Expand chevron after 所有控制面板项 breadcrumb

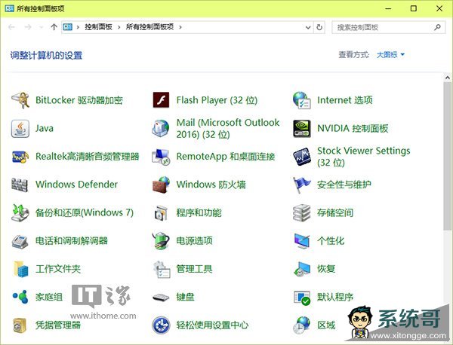180,27
